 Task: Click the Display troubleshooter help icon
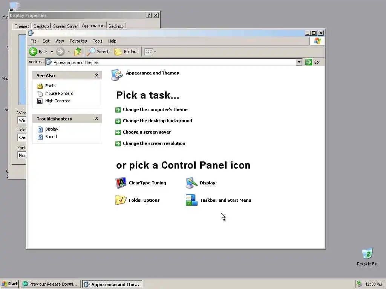40,129
